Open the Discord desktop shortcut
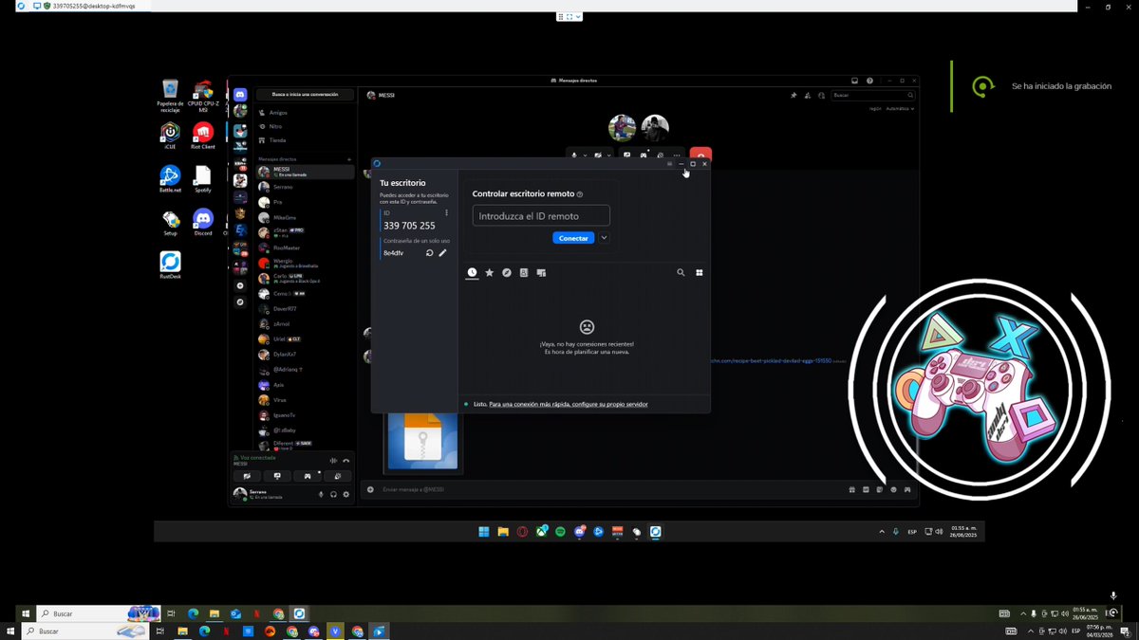This screenshot has height=640, width=1139. [203, 223]
